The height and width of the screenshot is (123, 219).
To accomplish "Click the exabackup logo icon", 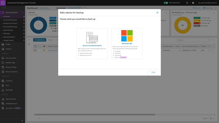I will coord(3,3).
